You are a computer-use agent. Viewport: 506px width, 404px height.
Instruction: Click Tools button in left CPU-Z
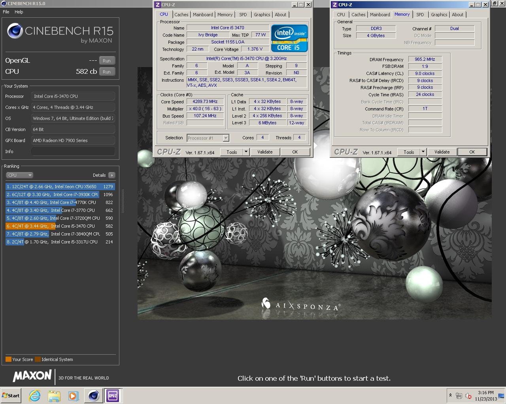232,152
